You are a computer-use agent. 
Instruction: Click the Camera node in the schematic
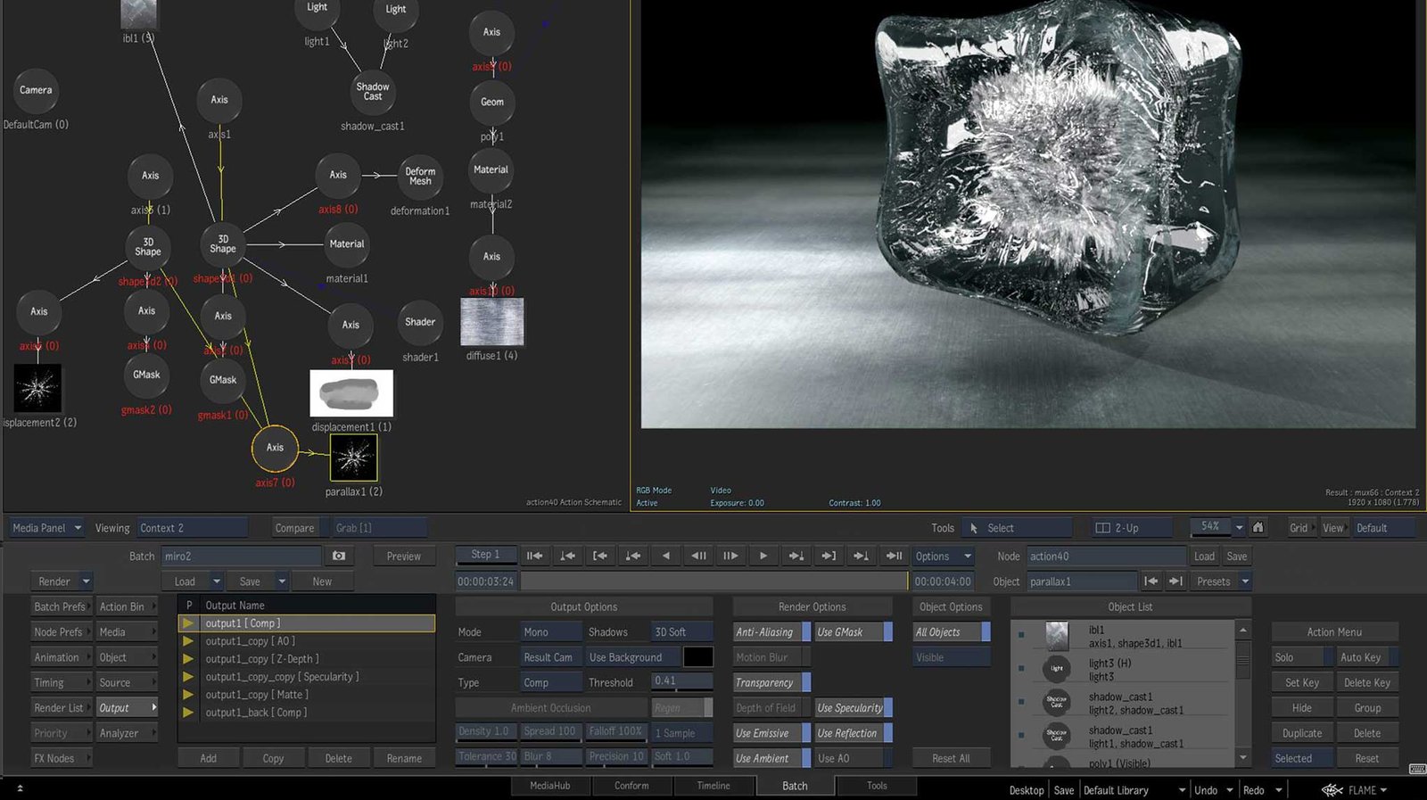(x=36, y=90)
